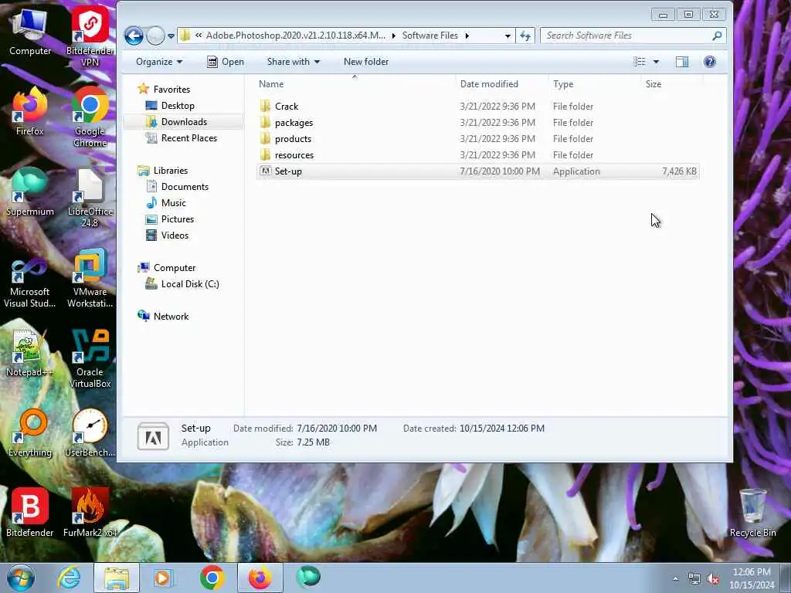Viewport: 791px width, 593px height.
Task: Click Windows Explorer taskbar button
Action: coord(117,578)
